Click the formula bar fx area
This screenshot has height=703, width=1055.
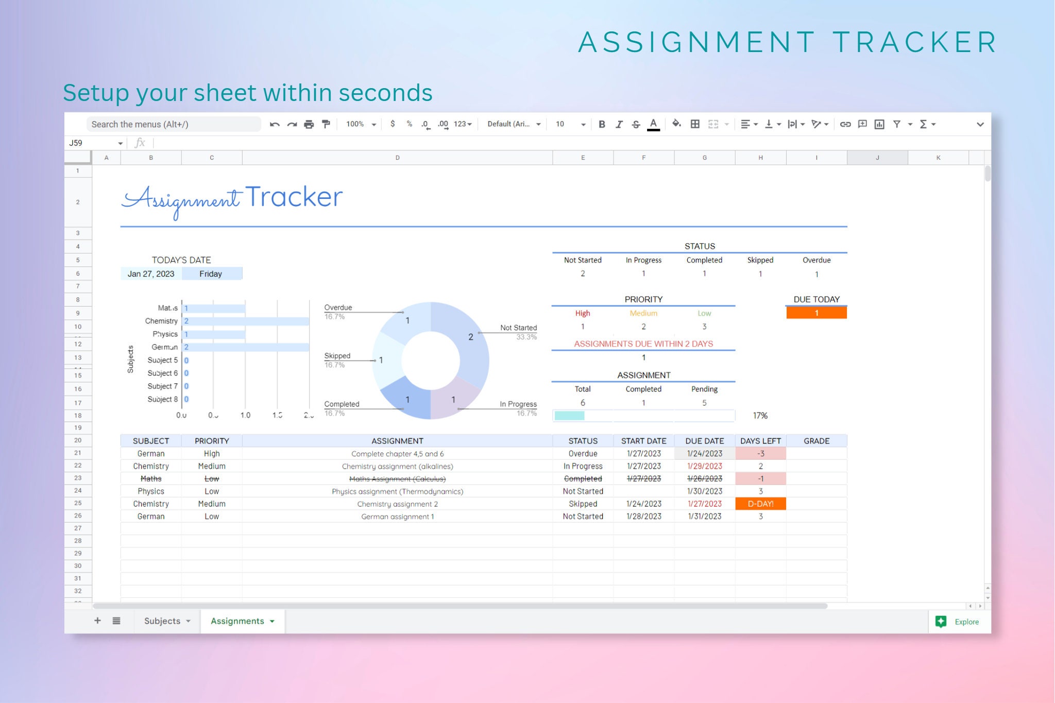click(567, 143)
